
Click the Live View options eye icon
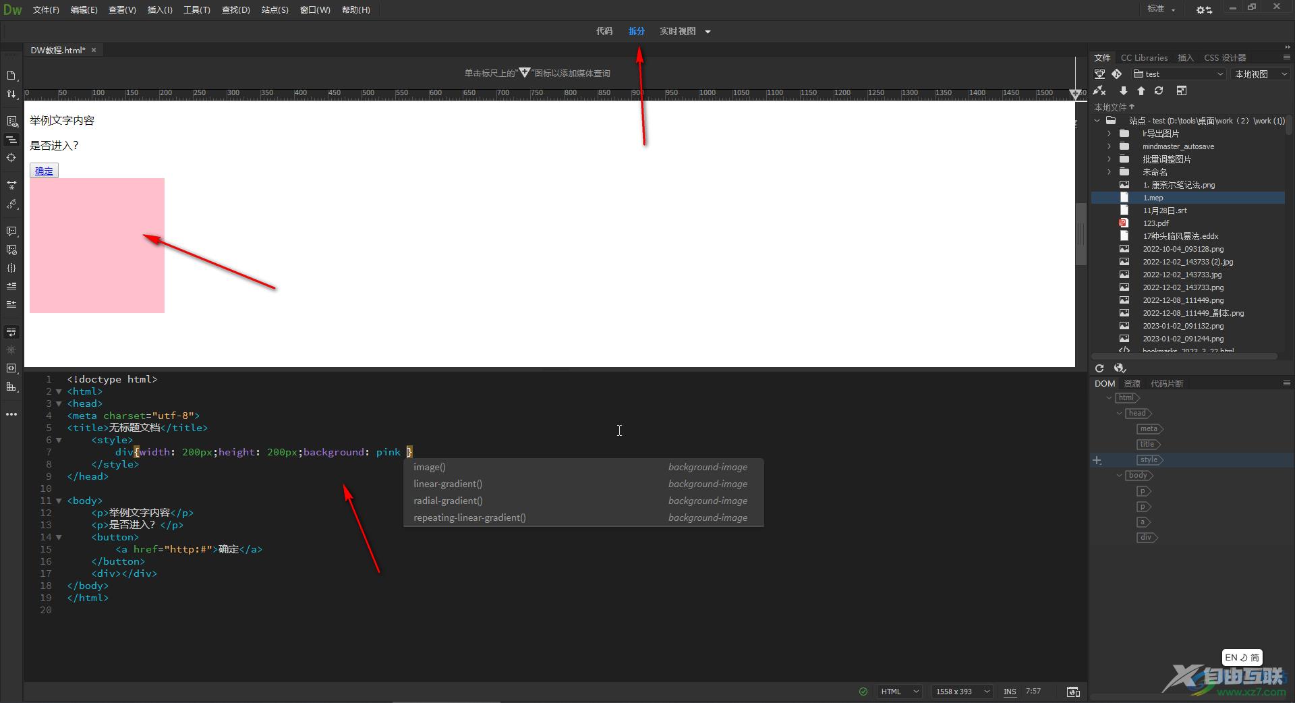(x=11, y=121)
